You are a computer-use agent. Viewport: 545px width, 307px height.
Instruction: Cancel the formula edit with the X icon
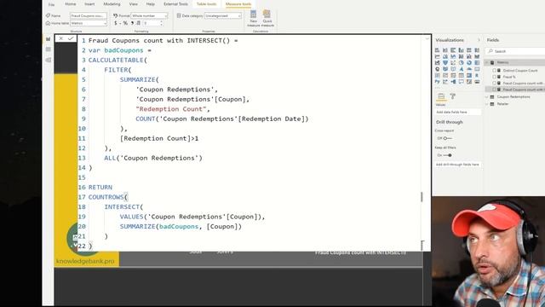tap(60, 38)
